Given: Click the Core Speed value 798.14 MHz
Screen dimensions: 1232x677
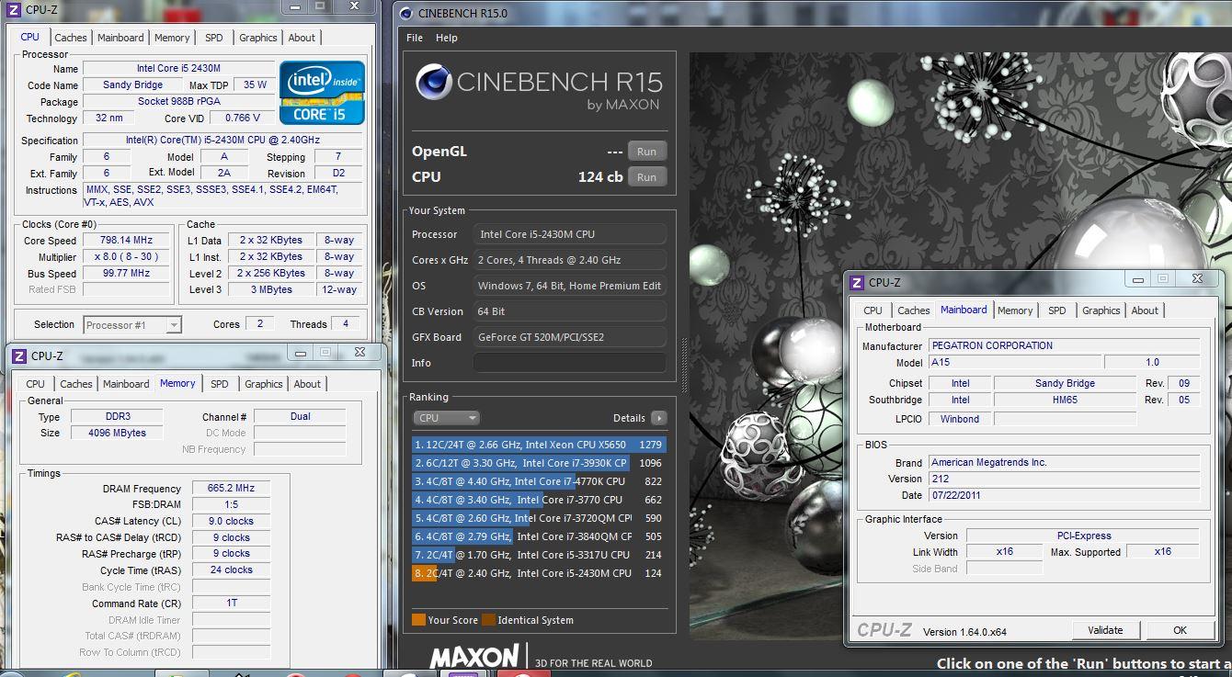Looking at the screenshot, I should point(126,241).
